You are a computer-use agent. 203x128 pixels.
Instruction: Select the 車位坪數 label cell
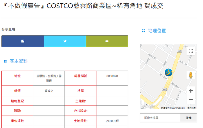pos(17,121)
